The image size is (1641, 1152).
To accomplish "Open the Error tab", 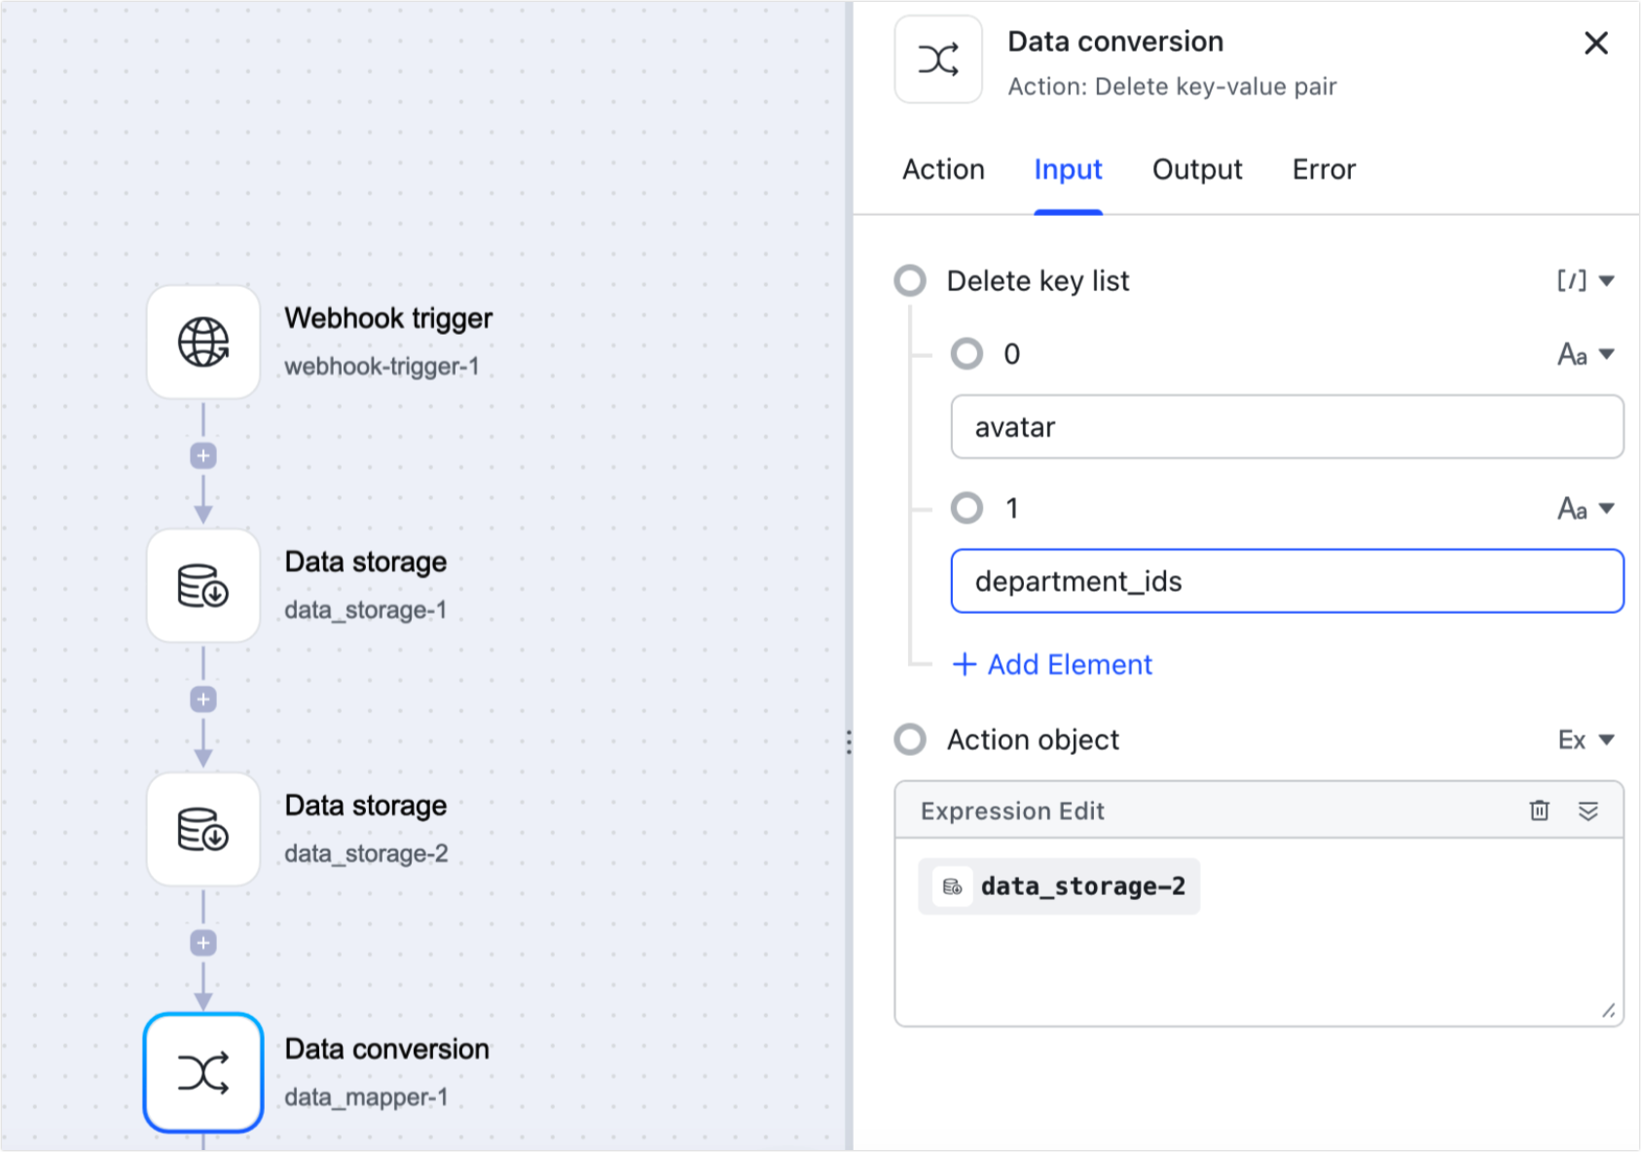I will coord(1324,169).
